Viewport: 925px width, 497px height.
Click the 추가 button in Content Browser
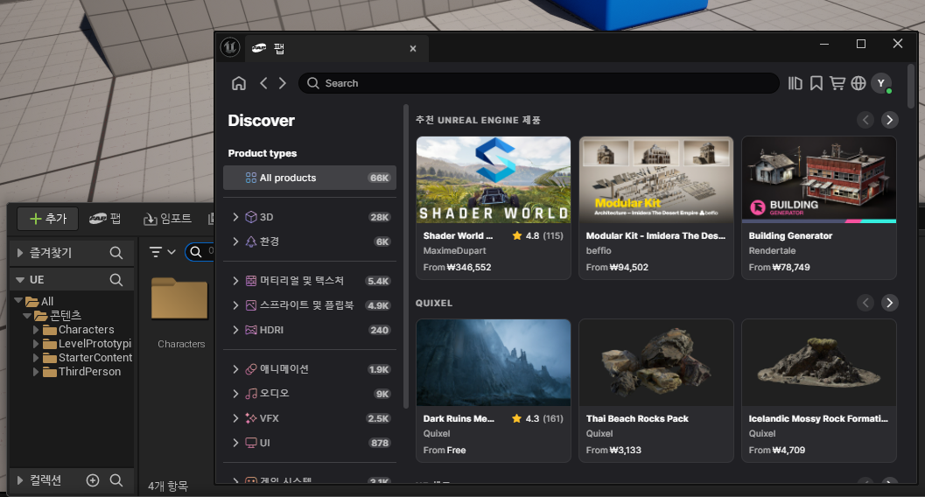[48, 219]
